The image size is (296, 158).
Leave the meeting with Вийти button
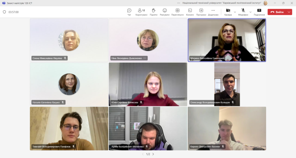(277, 12)
